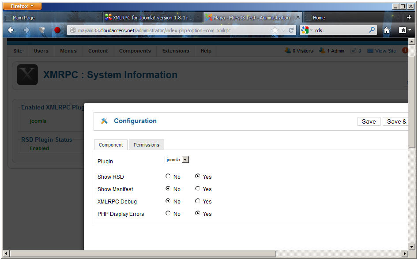Click the RSD Plugin Status Enabled text
The width and height of the screenshot is (418, 260).
point(39,148)
